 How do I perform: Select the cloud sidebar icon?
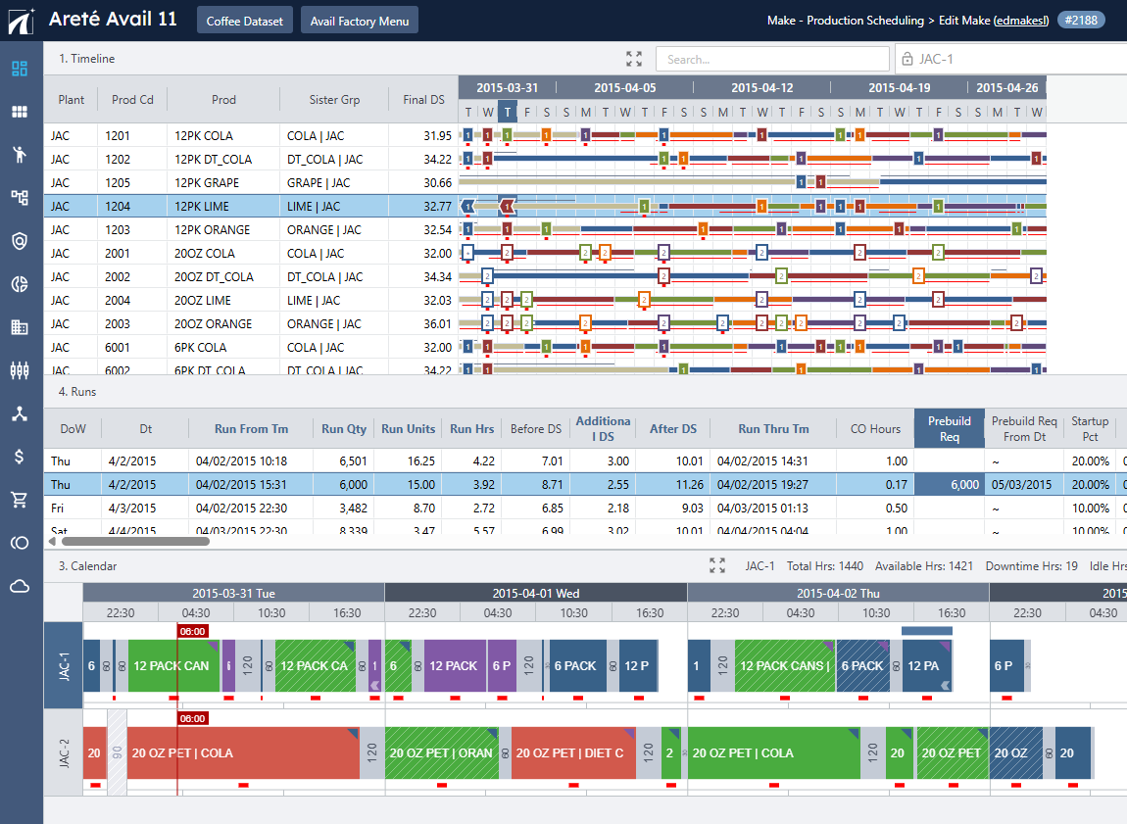pos(20,586)
